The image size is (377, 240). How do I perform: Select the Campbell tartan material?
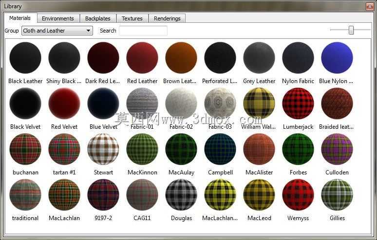(x=220, y=149)
